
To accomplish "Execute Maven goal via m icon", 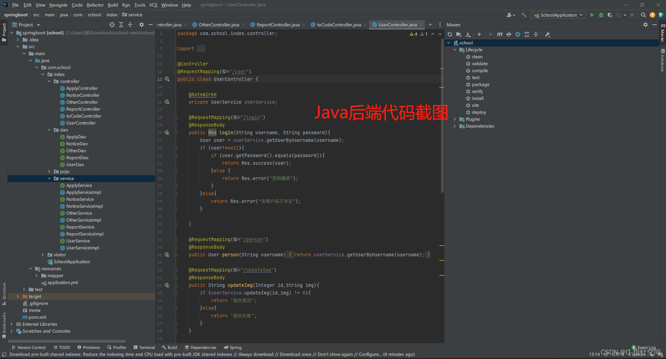I will (500, 34).
